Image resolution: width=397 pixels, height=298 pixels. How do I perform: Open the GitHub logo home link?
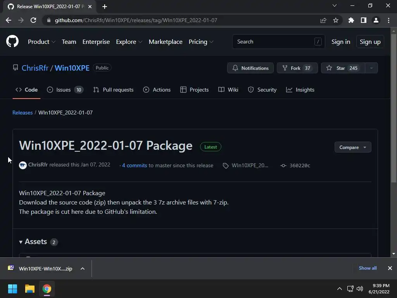tap(12, 42)
